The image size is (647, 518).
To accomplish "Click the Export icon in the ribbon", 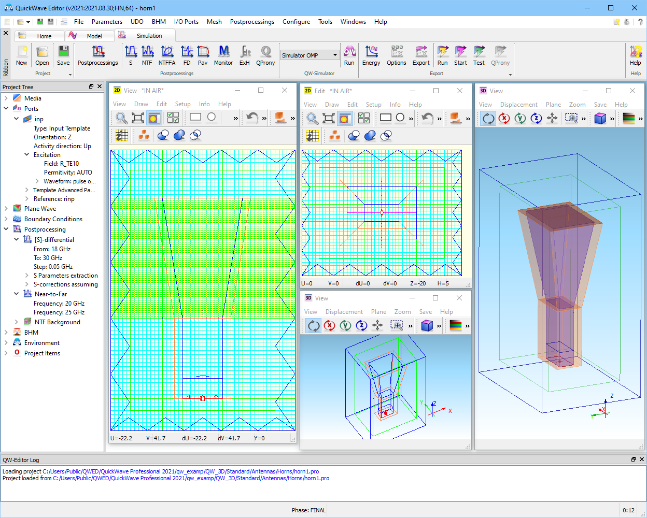I will click(x=421, y=55).
